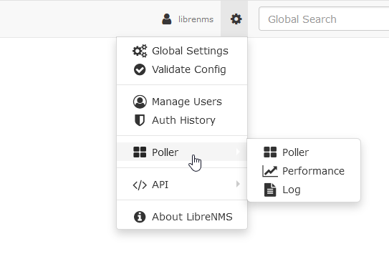389x274 pixels.
Task: Open the settings gear menu in navbar
Action: pyautogui.click(x=236, y=19)
